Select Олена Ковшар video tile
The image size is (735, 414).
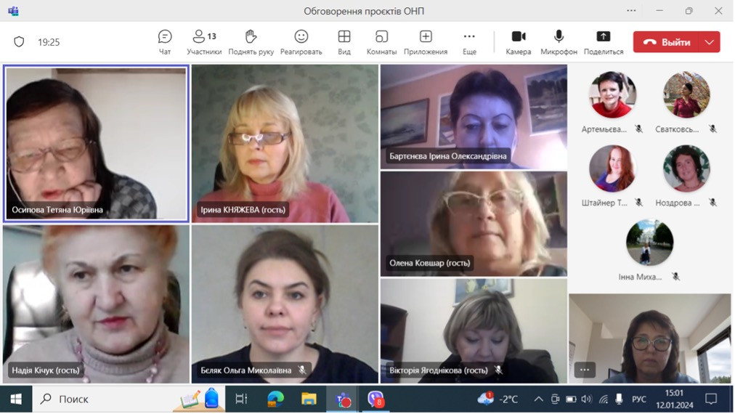click(x=474, y=224)
